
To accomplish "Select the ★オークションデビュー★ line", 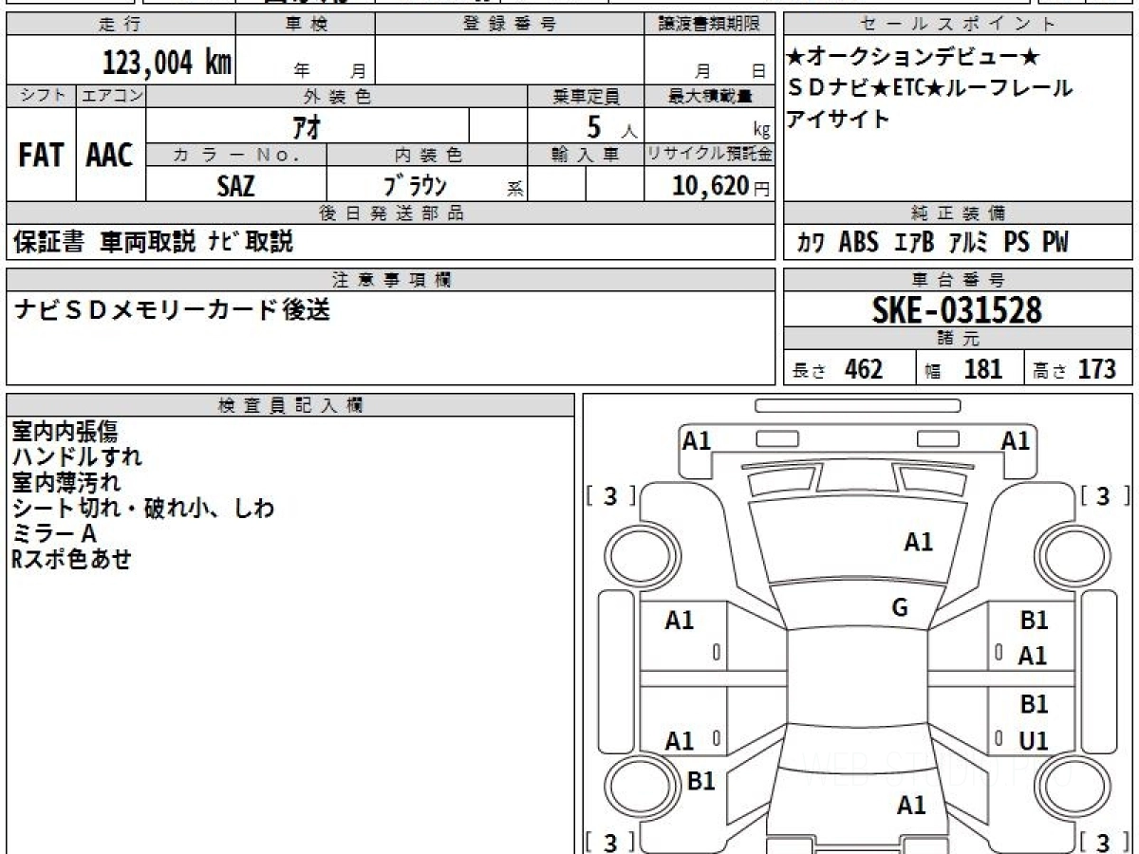I will pos(915,57).
